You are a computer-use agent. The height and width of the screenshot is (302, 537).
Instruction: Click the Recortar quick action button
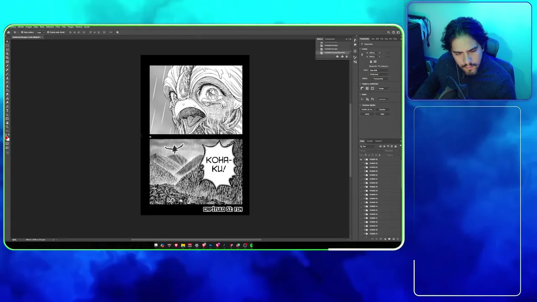click(x=382, y=109)
